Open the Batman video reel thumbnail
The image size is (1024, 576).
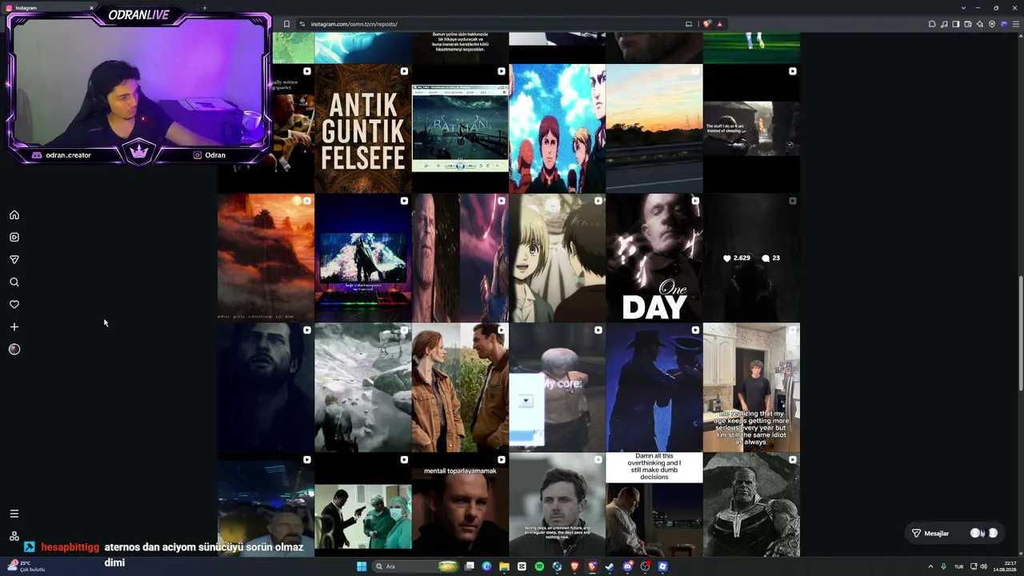460,129
